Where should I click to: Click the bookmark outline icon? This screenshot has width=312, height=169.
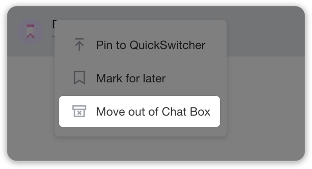pos(79,78)
